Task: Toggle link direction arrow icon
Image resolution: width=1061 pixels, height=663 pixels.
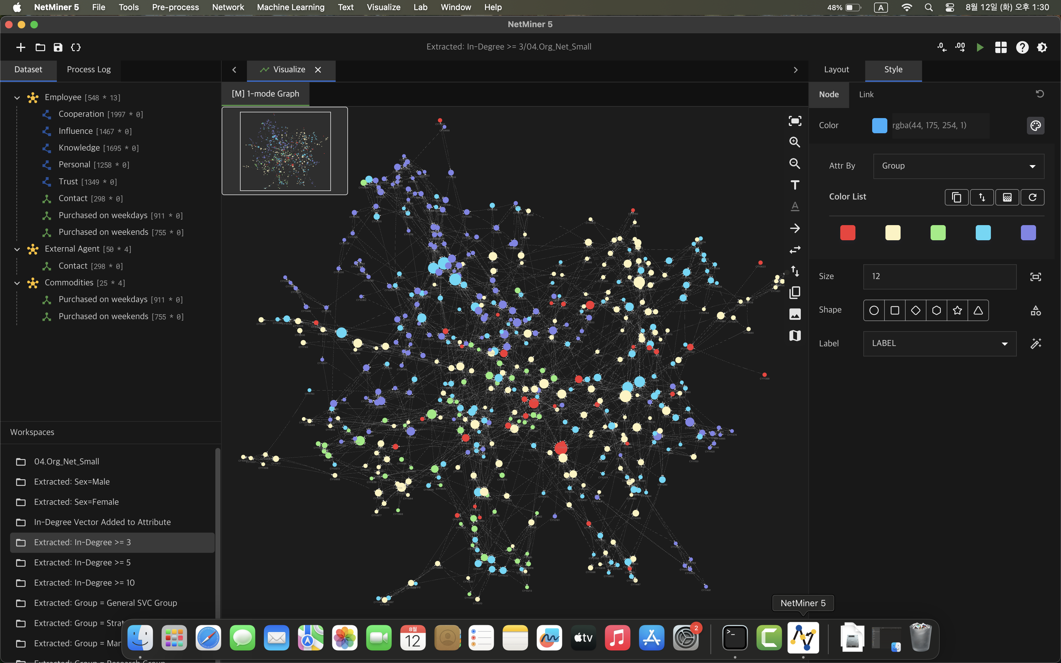Action: 795,228
